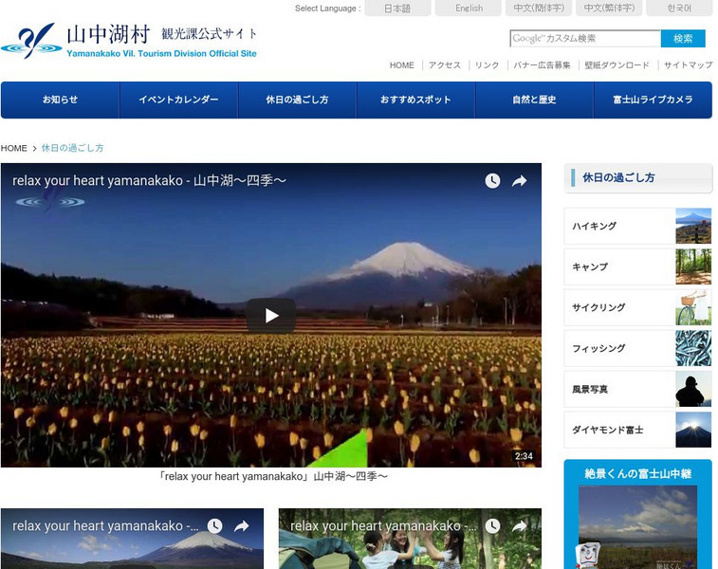Open the アクセス link
Viewport: 718px width, 569px height.
tap(444, 65)
